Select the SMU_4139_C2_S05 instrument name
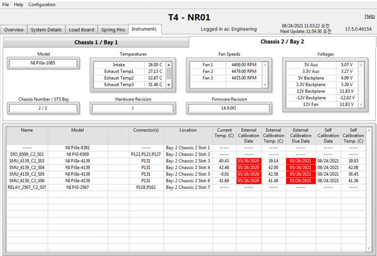Viewport: 377px width, 256px height. tap(27, 174)
